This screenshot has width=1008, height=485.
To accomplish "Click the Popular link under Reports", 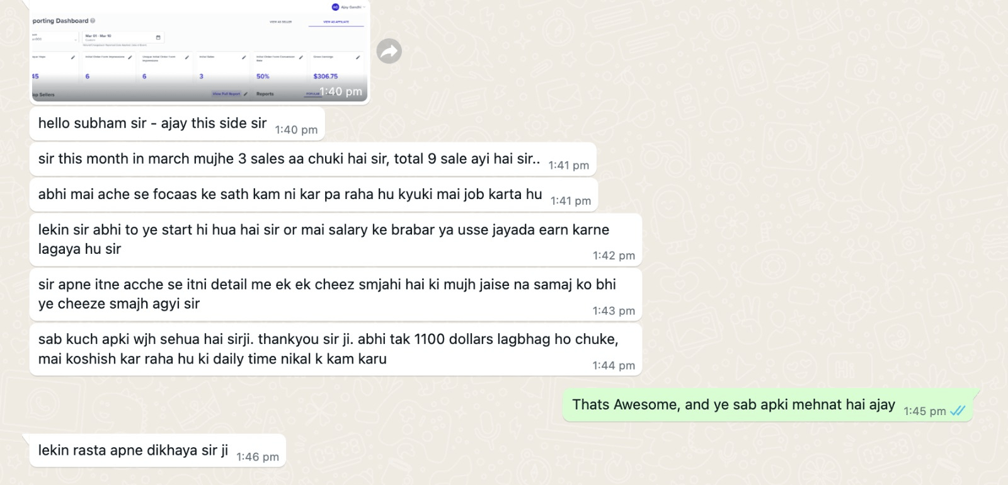I will point(312,94).
